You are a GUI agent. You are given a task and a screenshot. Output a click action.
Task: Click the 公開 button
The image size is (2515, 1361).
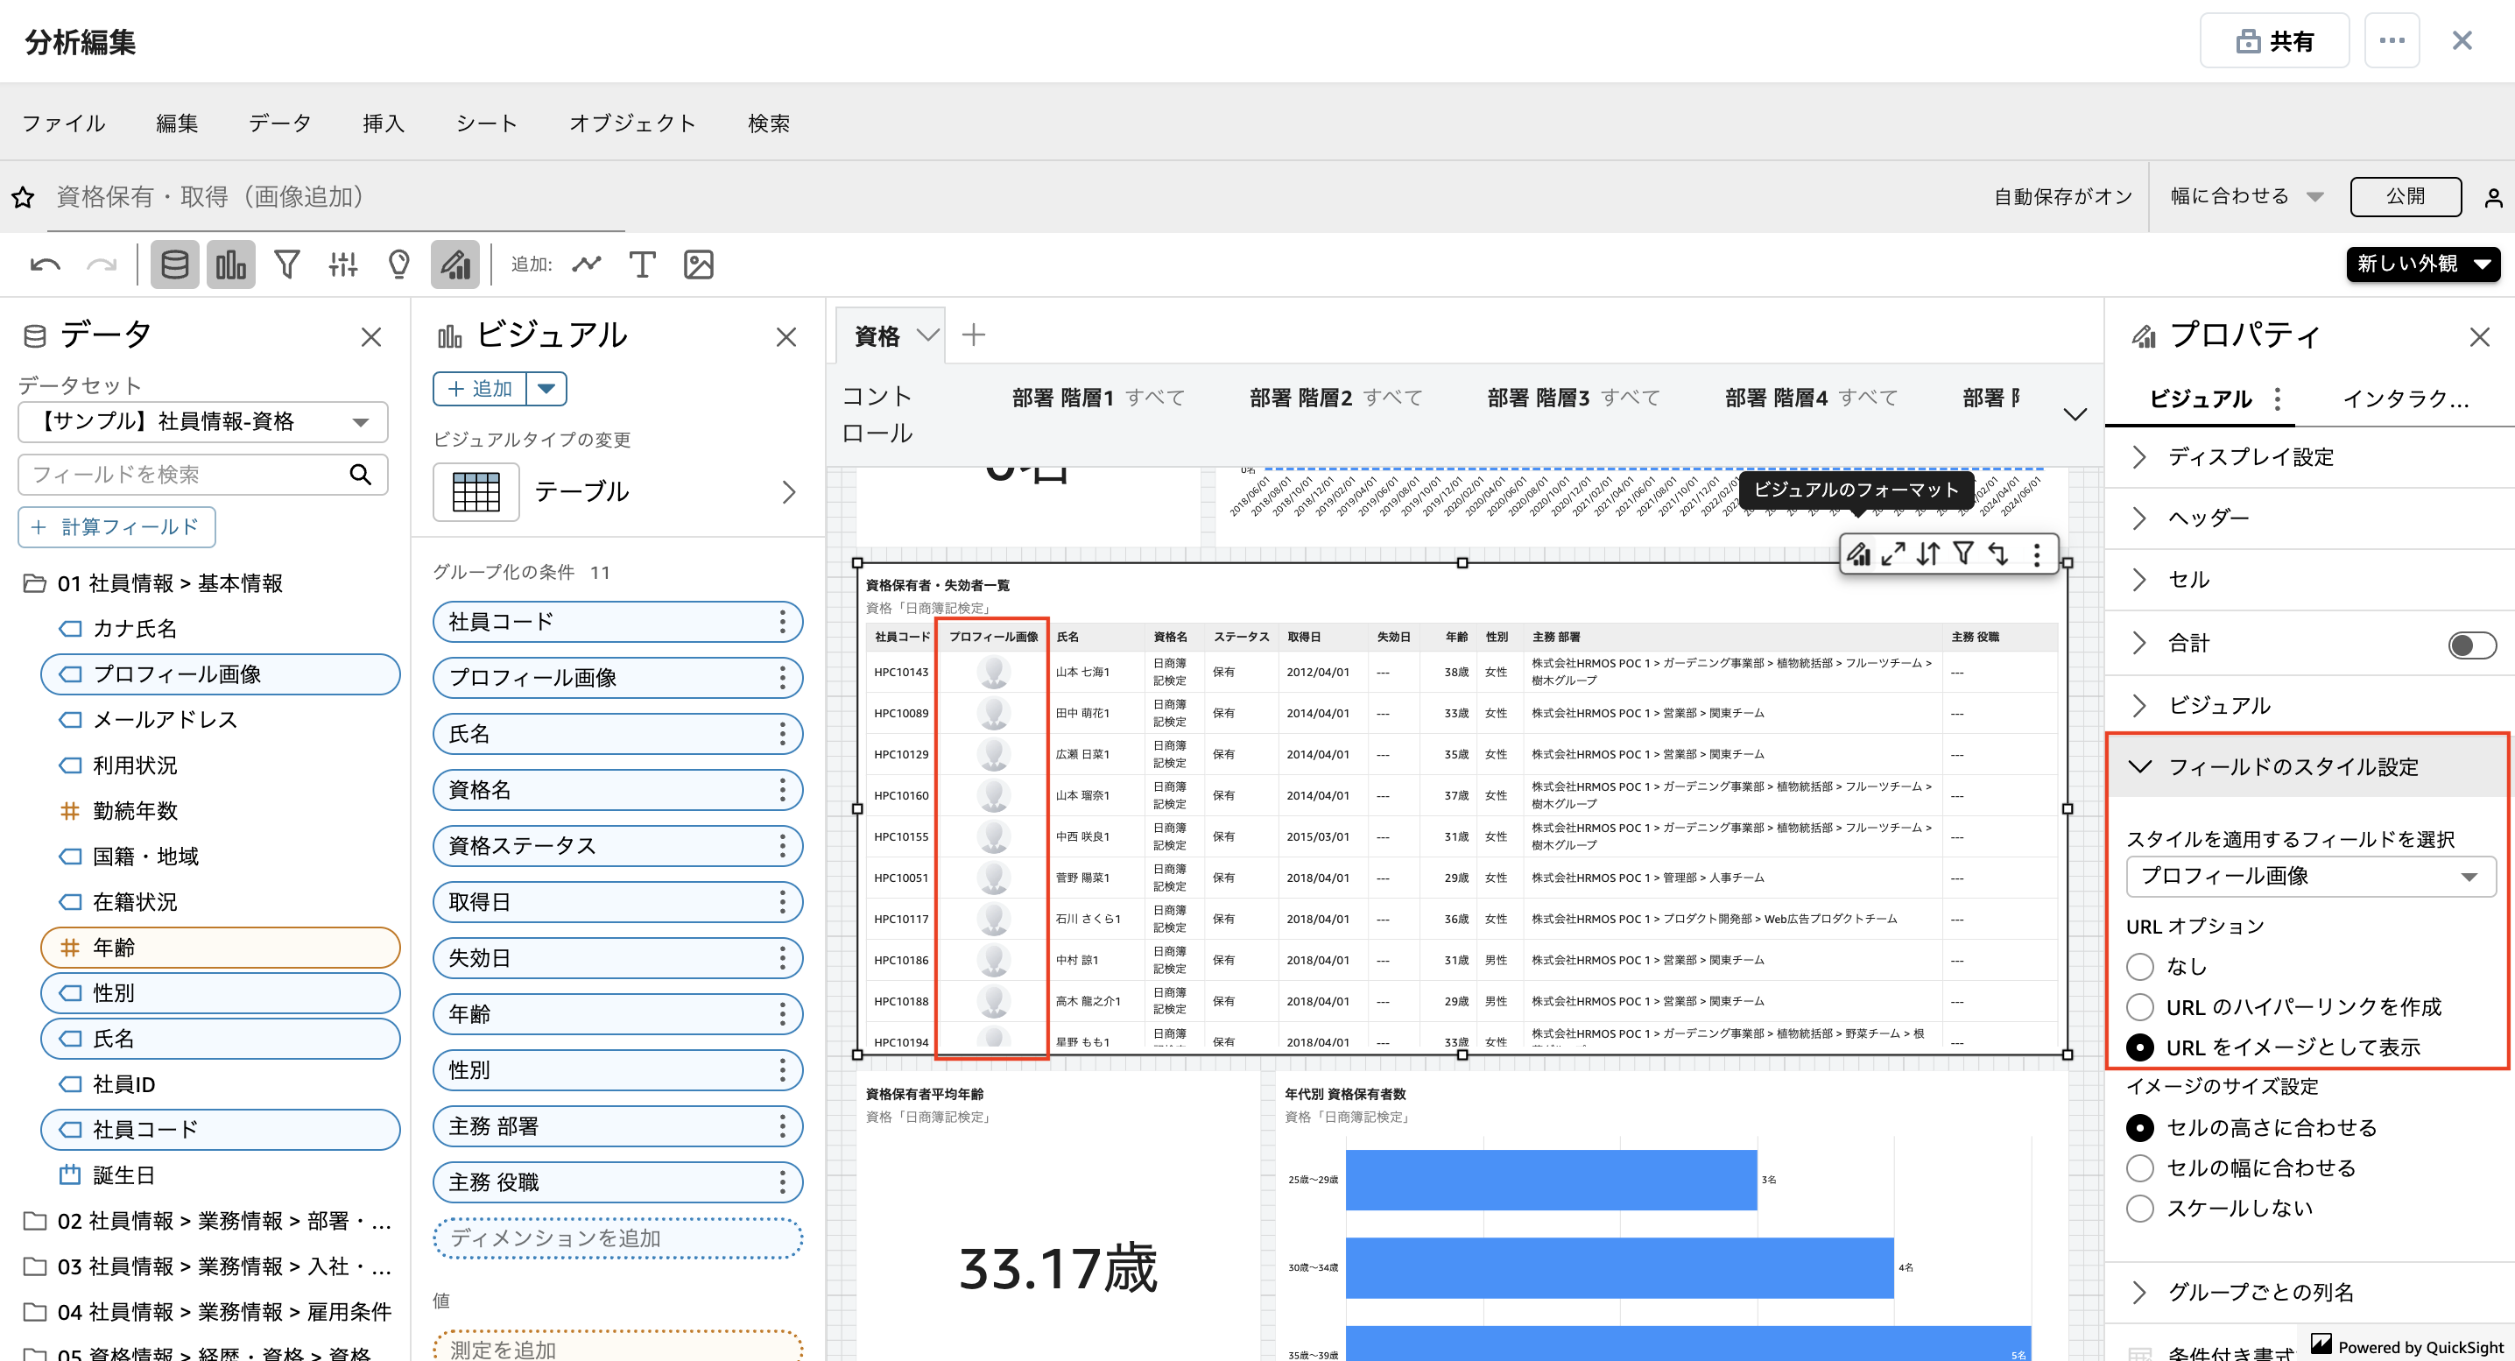(2405, 196)
